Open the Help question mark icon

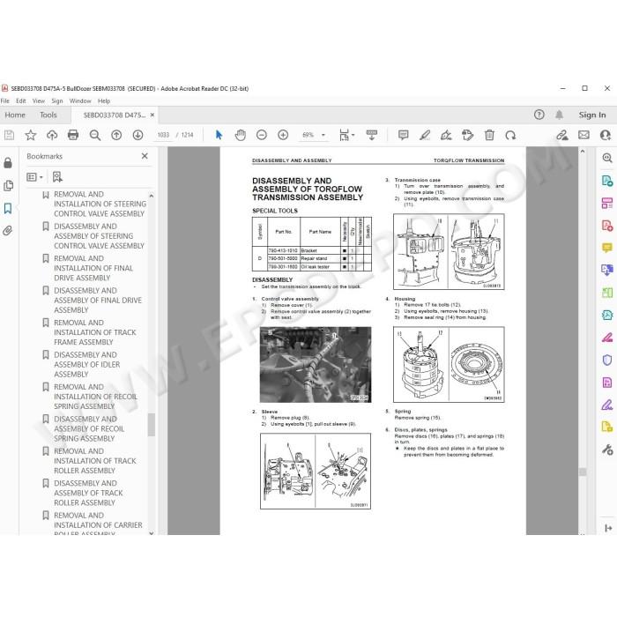(539, 115)
